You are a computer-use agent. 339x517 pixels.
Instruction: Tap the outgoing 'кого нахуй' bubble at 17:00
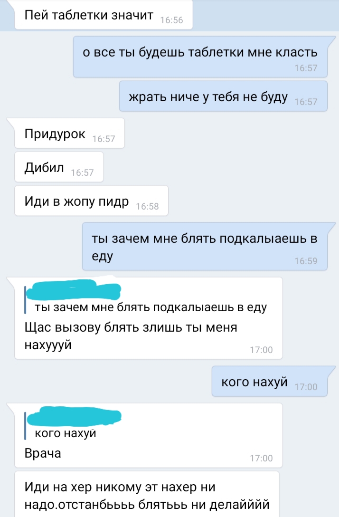pos(270,382)
